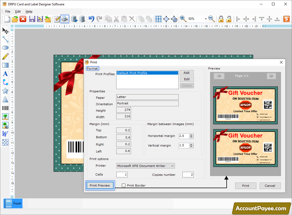Click the Vertical margin value field
This screenshot has width=292, height=215.
tap(184, 145)
